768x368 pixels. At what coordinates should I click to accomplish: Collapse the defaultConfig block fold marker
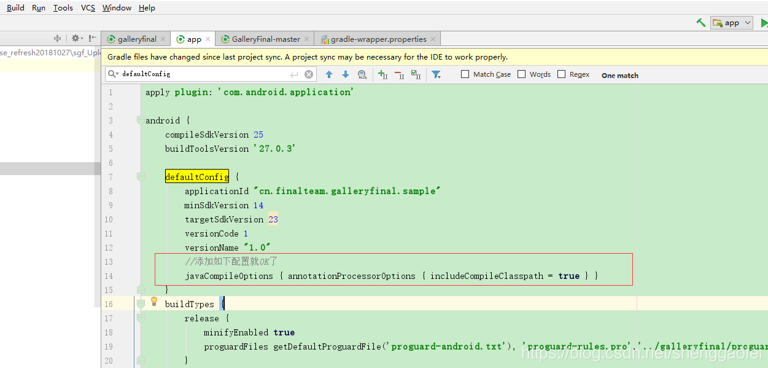[140, 177]
